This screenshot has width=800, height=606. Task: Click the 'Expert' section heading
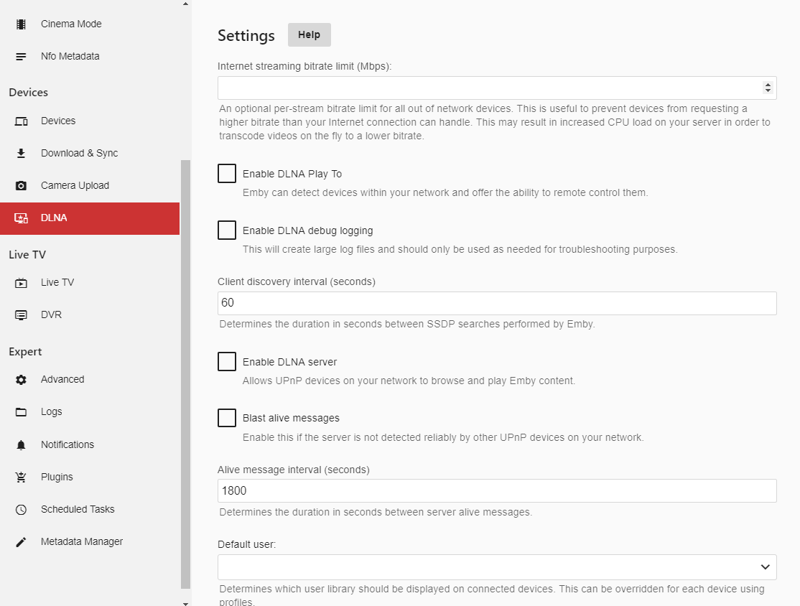[x=25, y=352]
